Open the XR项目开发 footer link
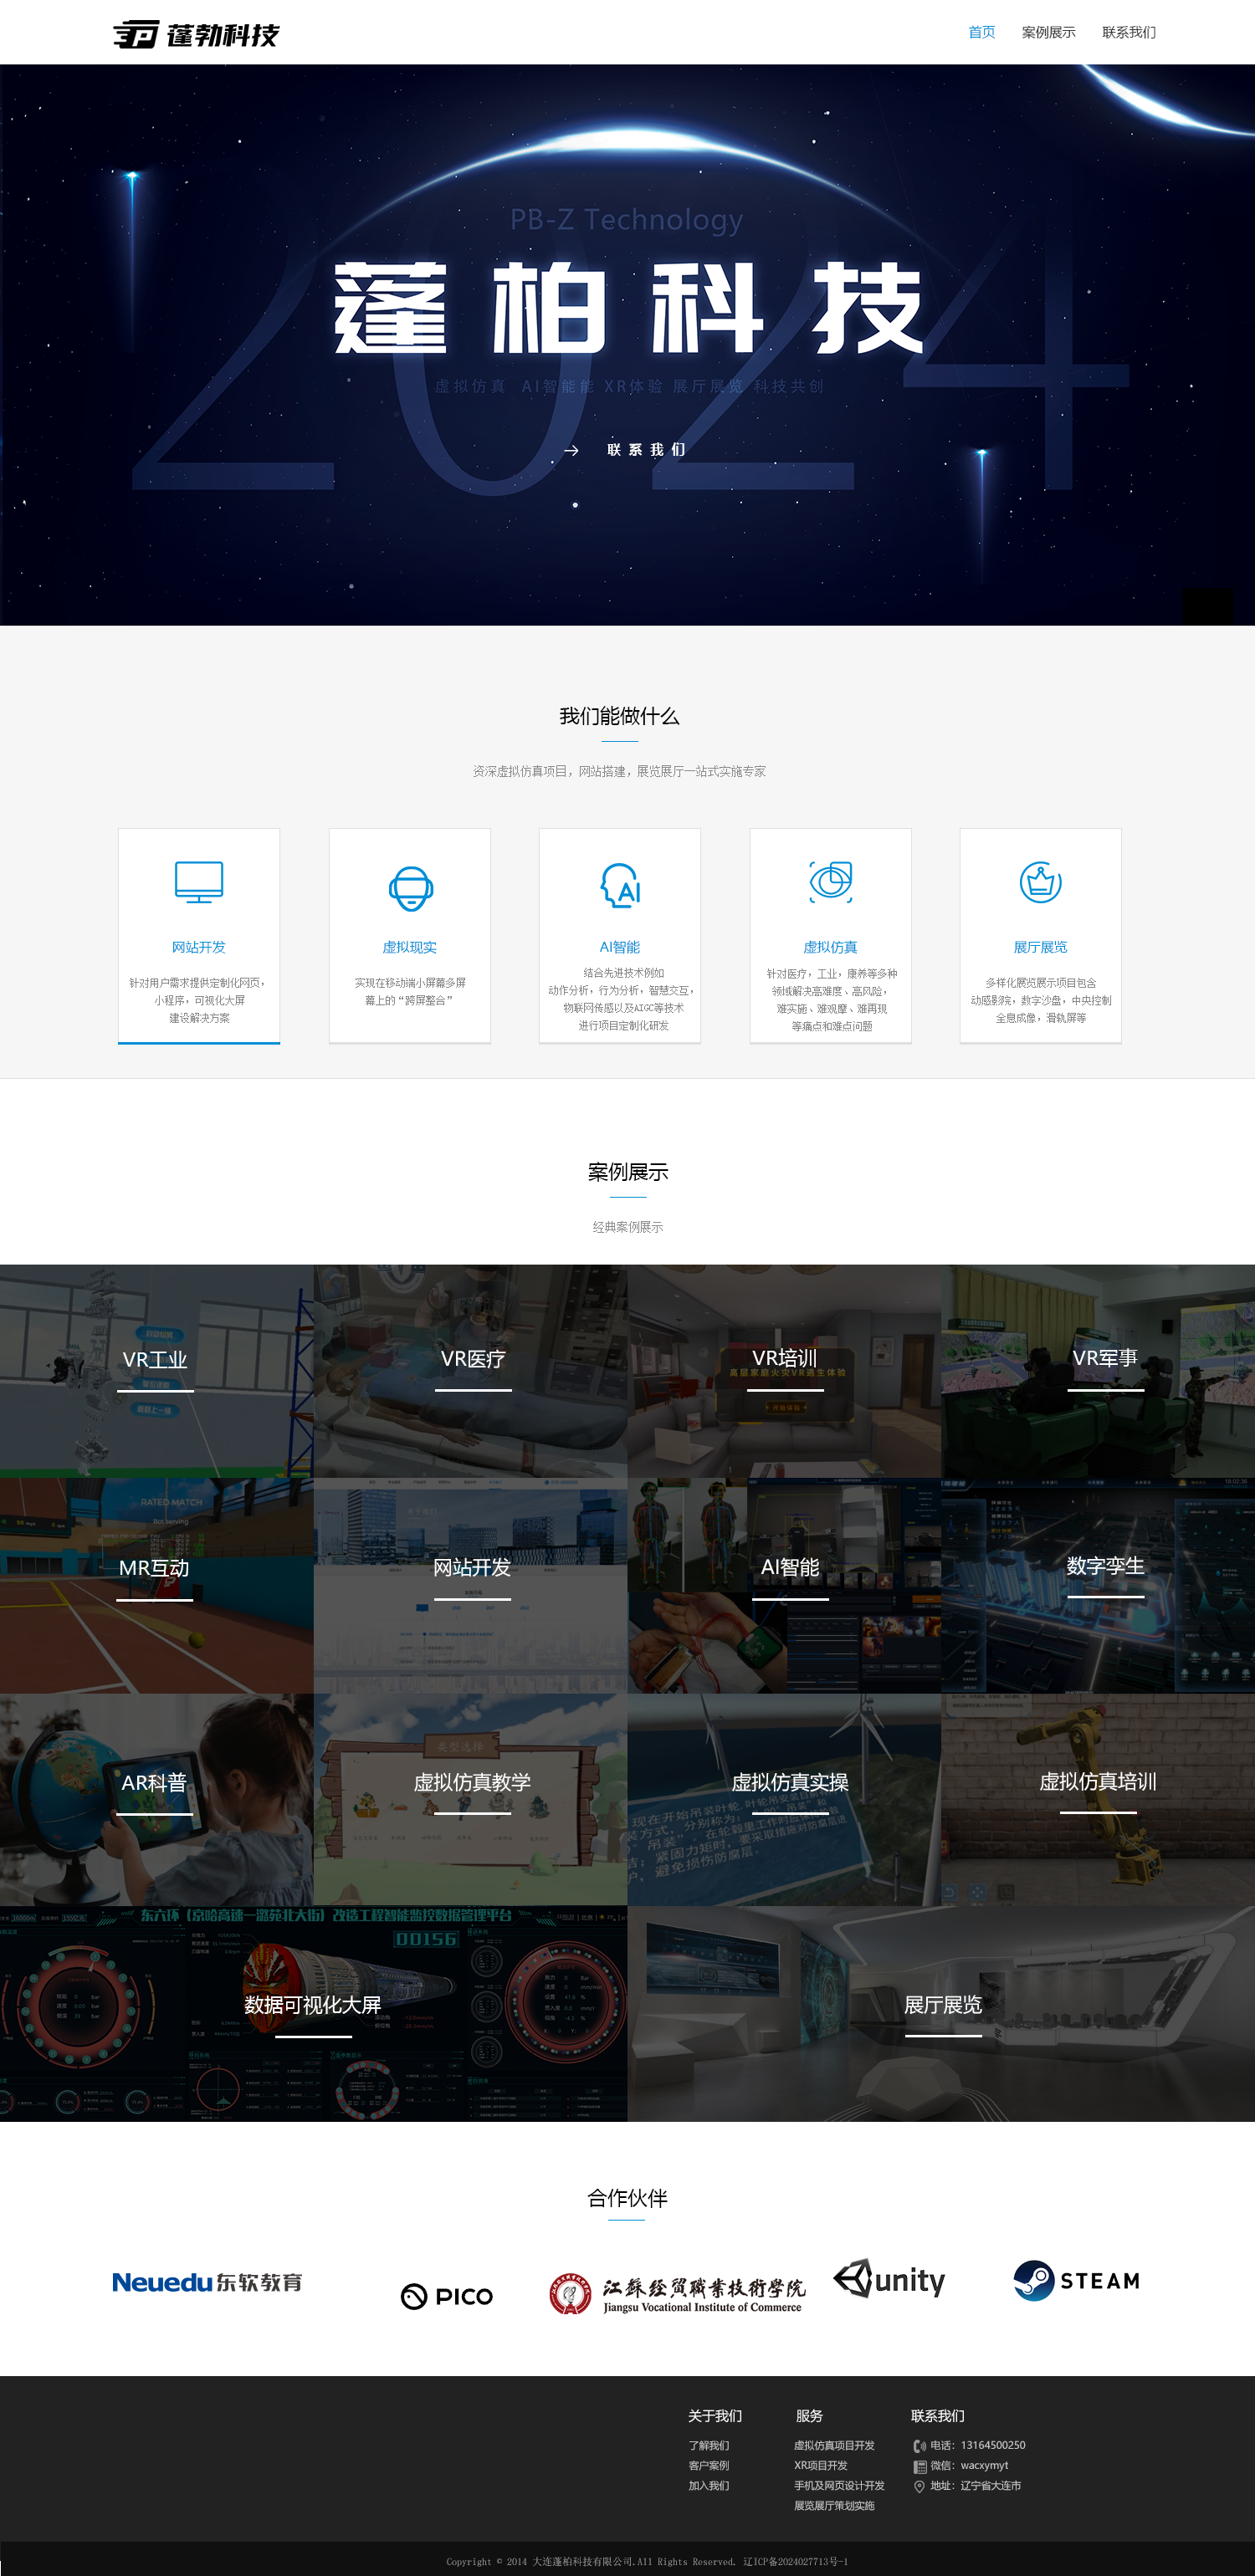 820,2465
